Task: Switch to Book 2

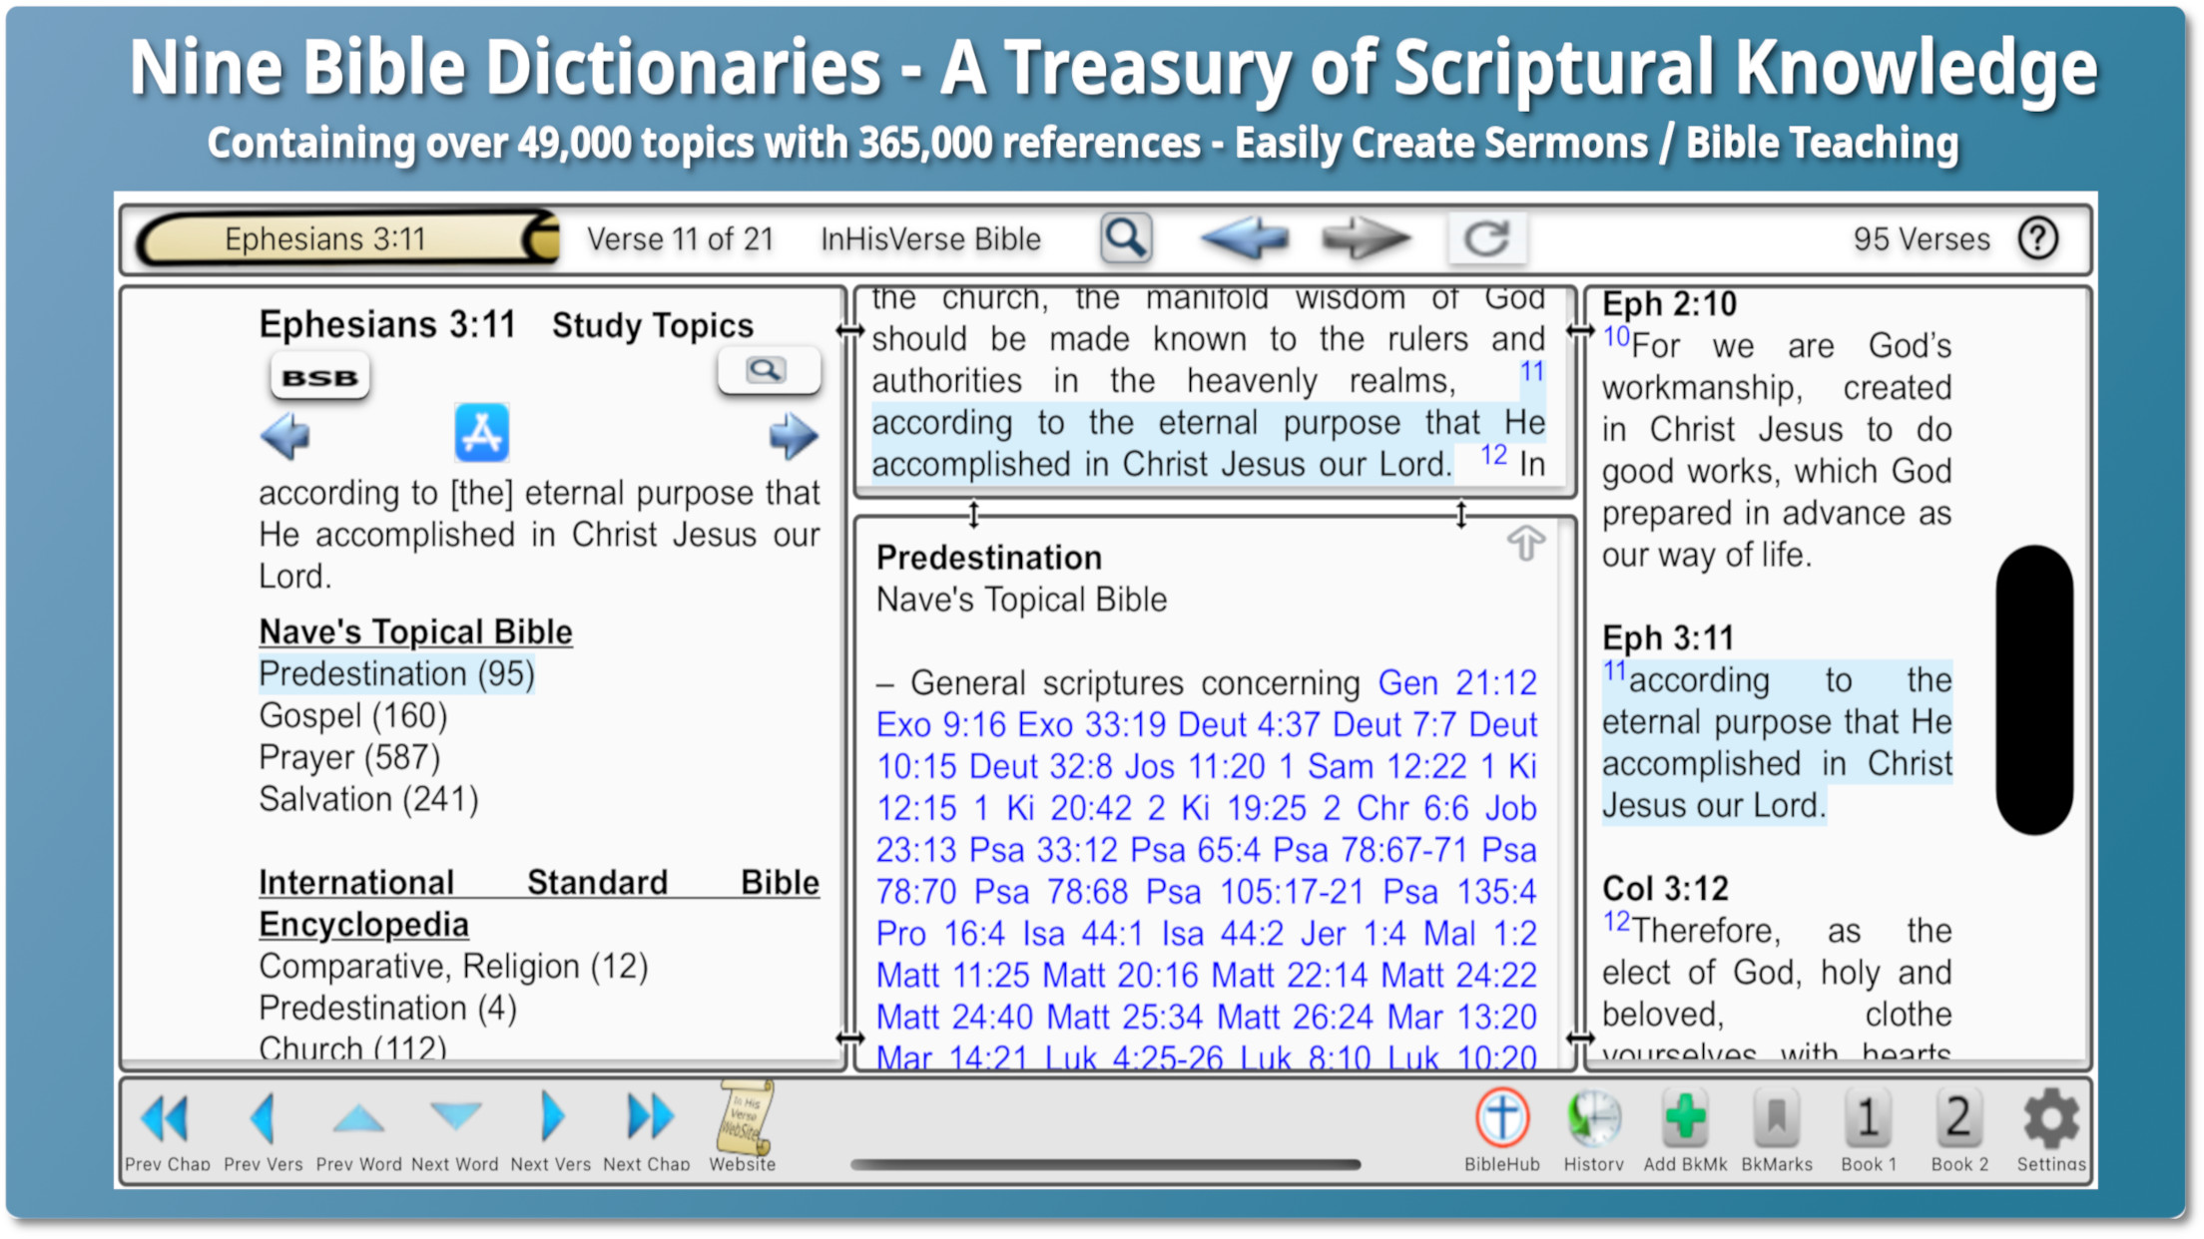Action: tap(1959, 1130)
